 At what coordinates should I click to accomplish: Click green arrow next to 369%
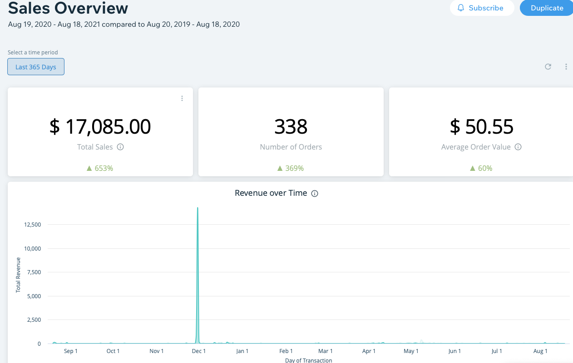[280, 168]
